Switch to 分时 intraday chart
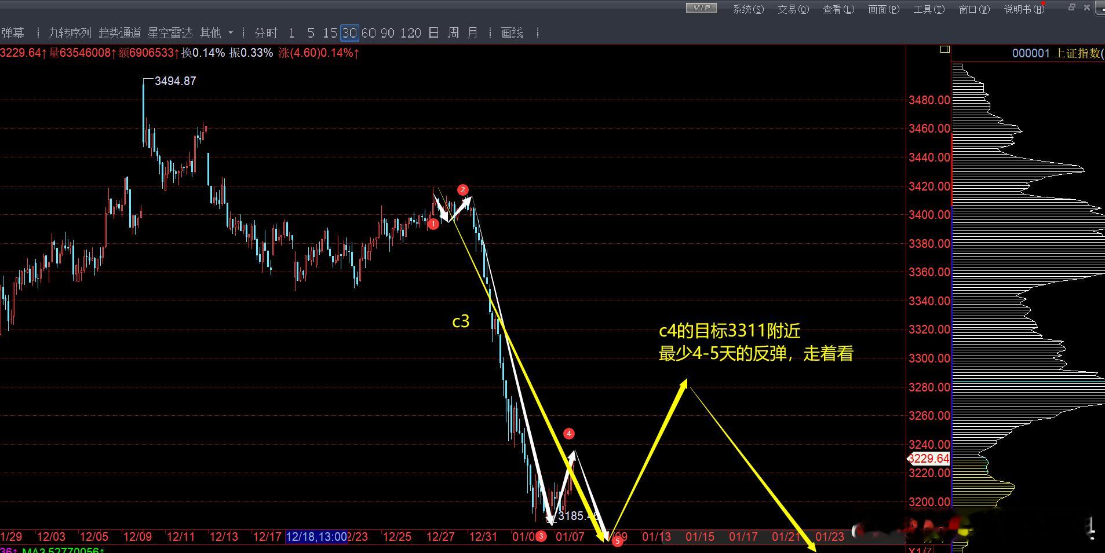This screenshot has width=1105, height=553. [x=266, y=33]
